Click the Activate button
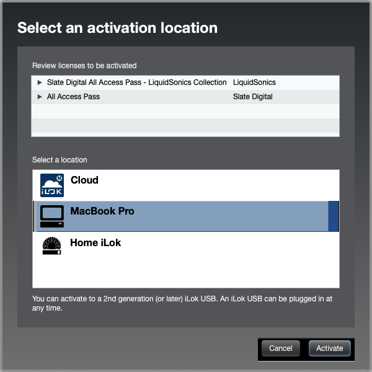Screen dimensions: 372x372 (x=330, y=348)
